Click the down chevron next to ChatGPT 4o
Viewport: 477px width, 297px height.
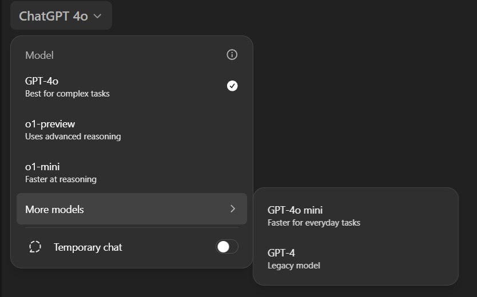(97, 16)
